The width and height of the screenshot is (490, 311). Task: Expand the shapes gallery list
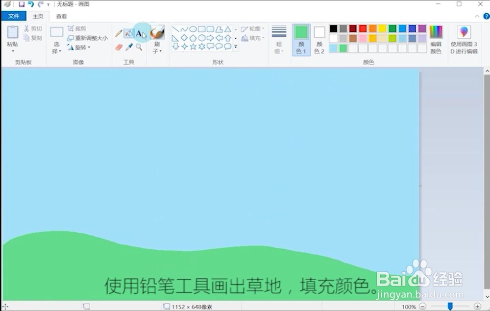[x=236, y=47]
